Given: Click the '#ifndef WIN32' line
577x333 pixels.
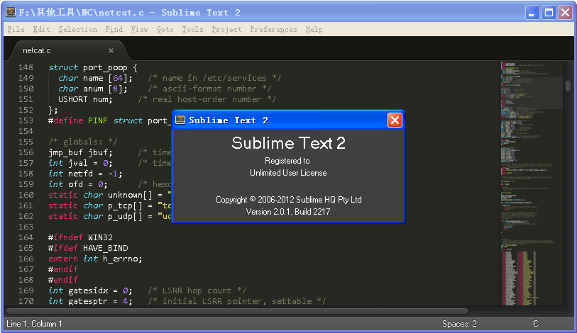Looking at the screenshot, I should point(80,237).
